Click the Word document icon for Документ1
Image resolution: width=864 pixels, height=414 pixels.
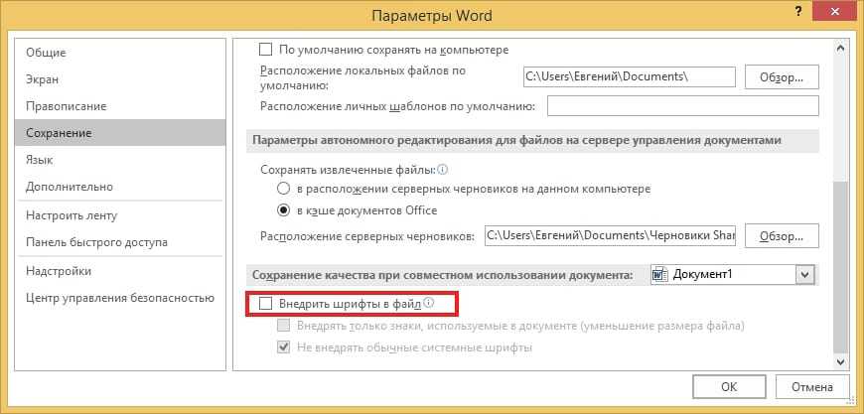[x=660, y=274]
